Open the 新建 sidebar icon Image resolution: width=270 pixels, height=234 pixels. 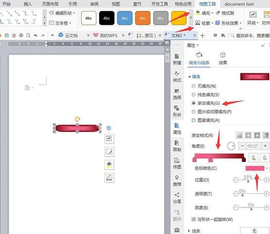click(x=177, y=59)
